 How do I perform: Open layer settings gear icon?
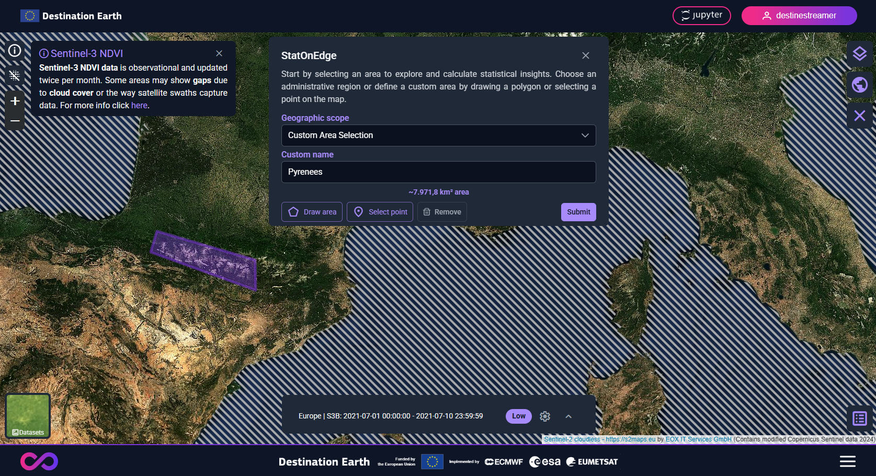pos(545,416)
